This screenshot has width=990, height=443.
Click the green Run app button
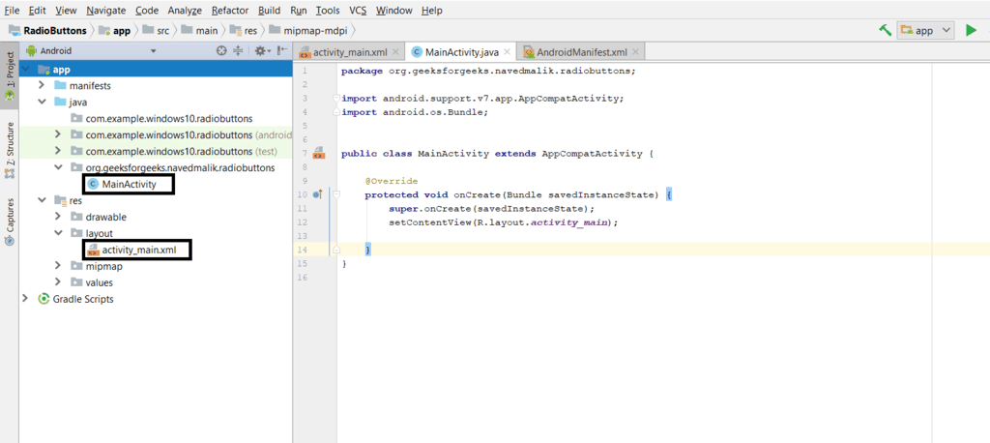click(971, 30)
